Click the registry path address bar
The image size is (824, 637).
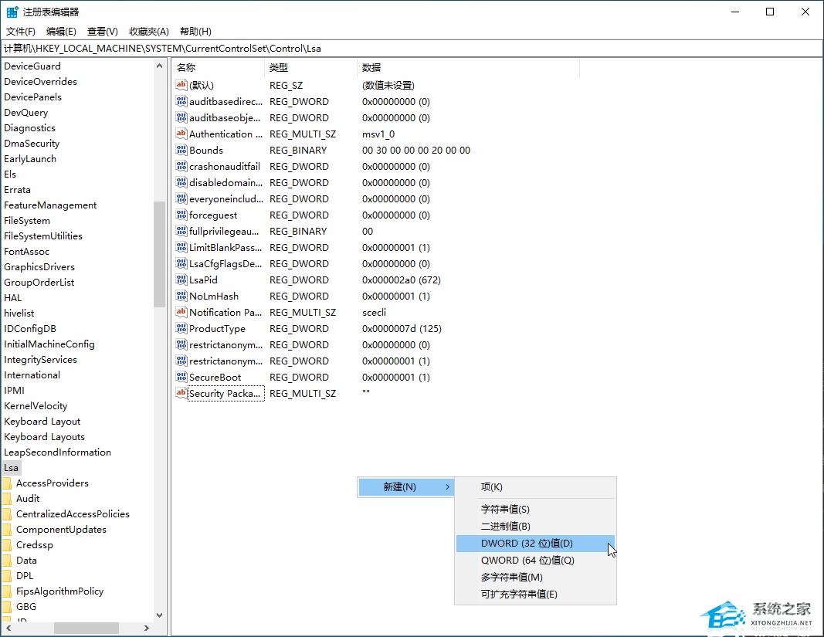point(409,49)
